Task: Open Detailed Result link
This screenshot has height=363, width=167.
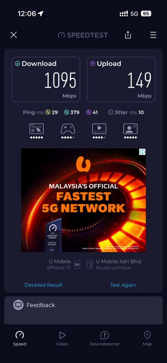Action: click(x=43, y=285)
